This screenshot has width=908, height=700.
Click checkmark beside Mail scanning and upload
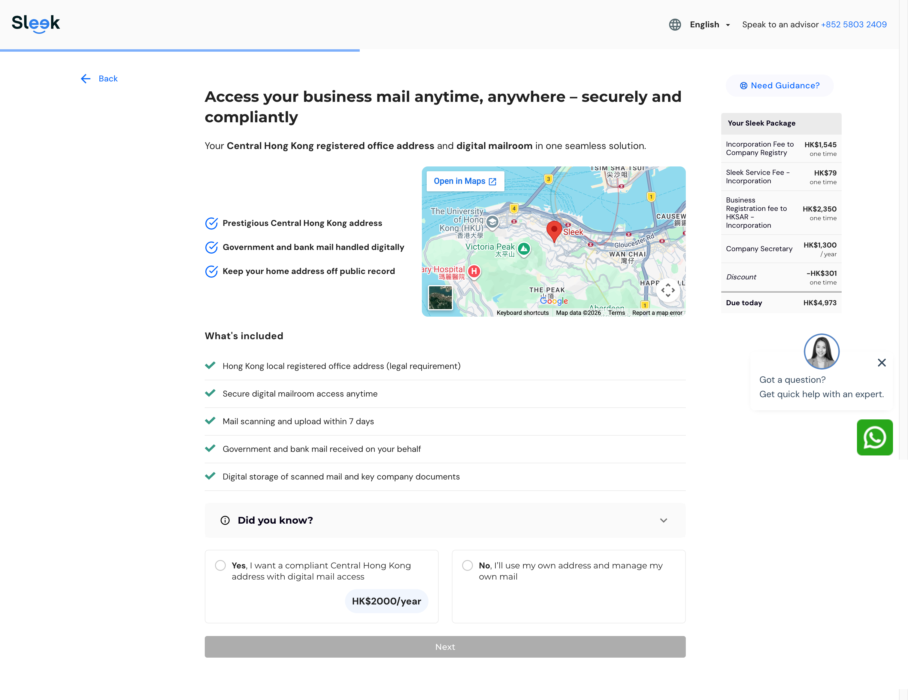click(210, 421)
